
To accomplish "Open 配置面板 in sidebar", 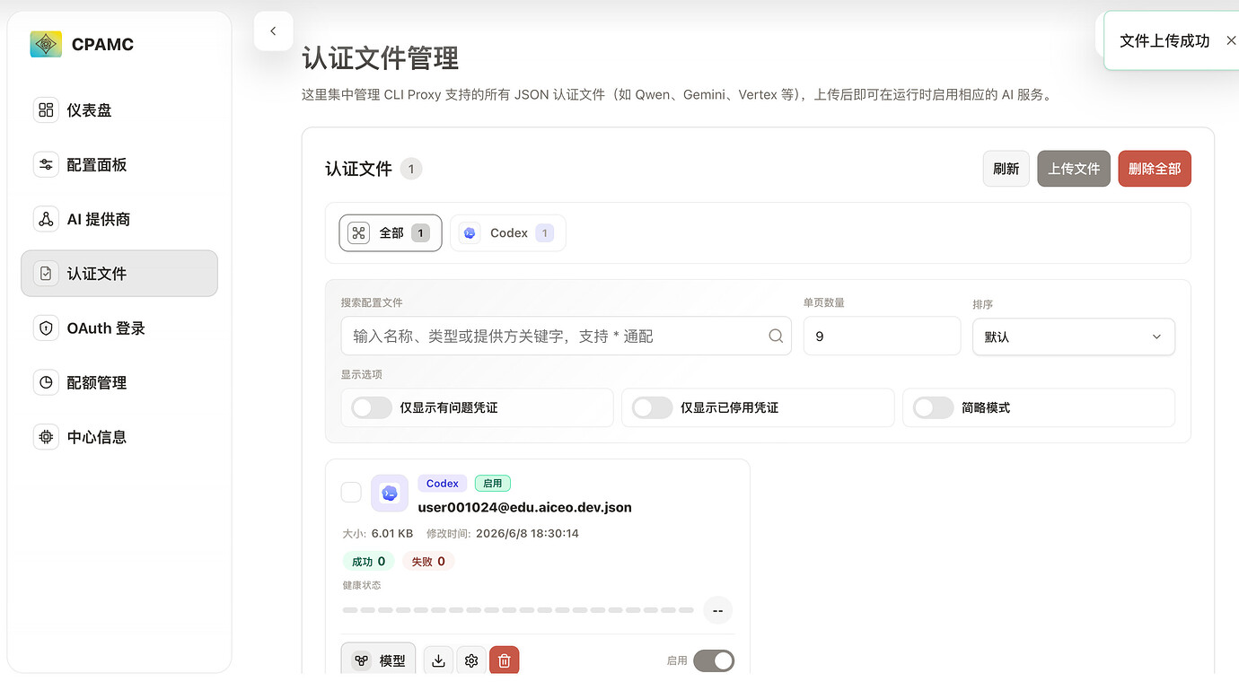I will tap(119, 165).
